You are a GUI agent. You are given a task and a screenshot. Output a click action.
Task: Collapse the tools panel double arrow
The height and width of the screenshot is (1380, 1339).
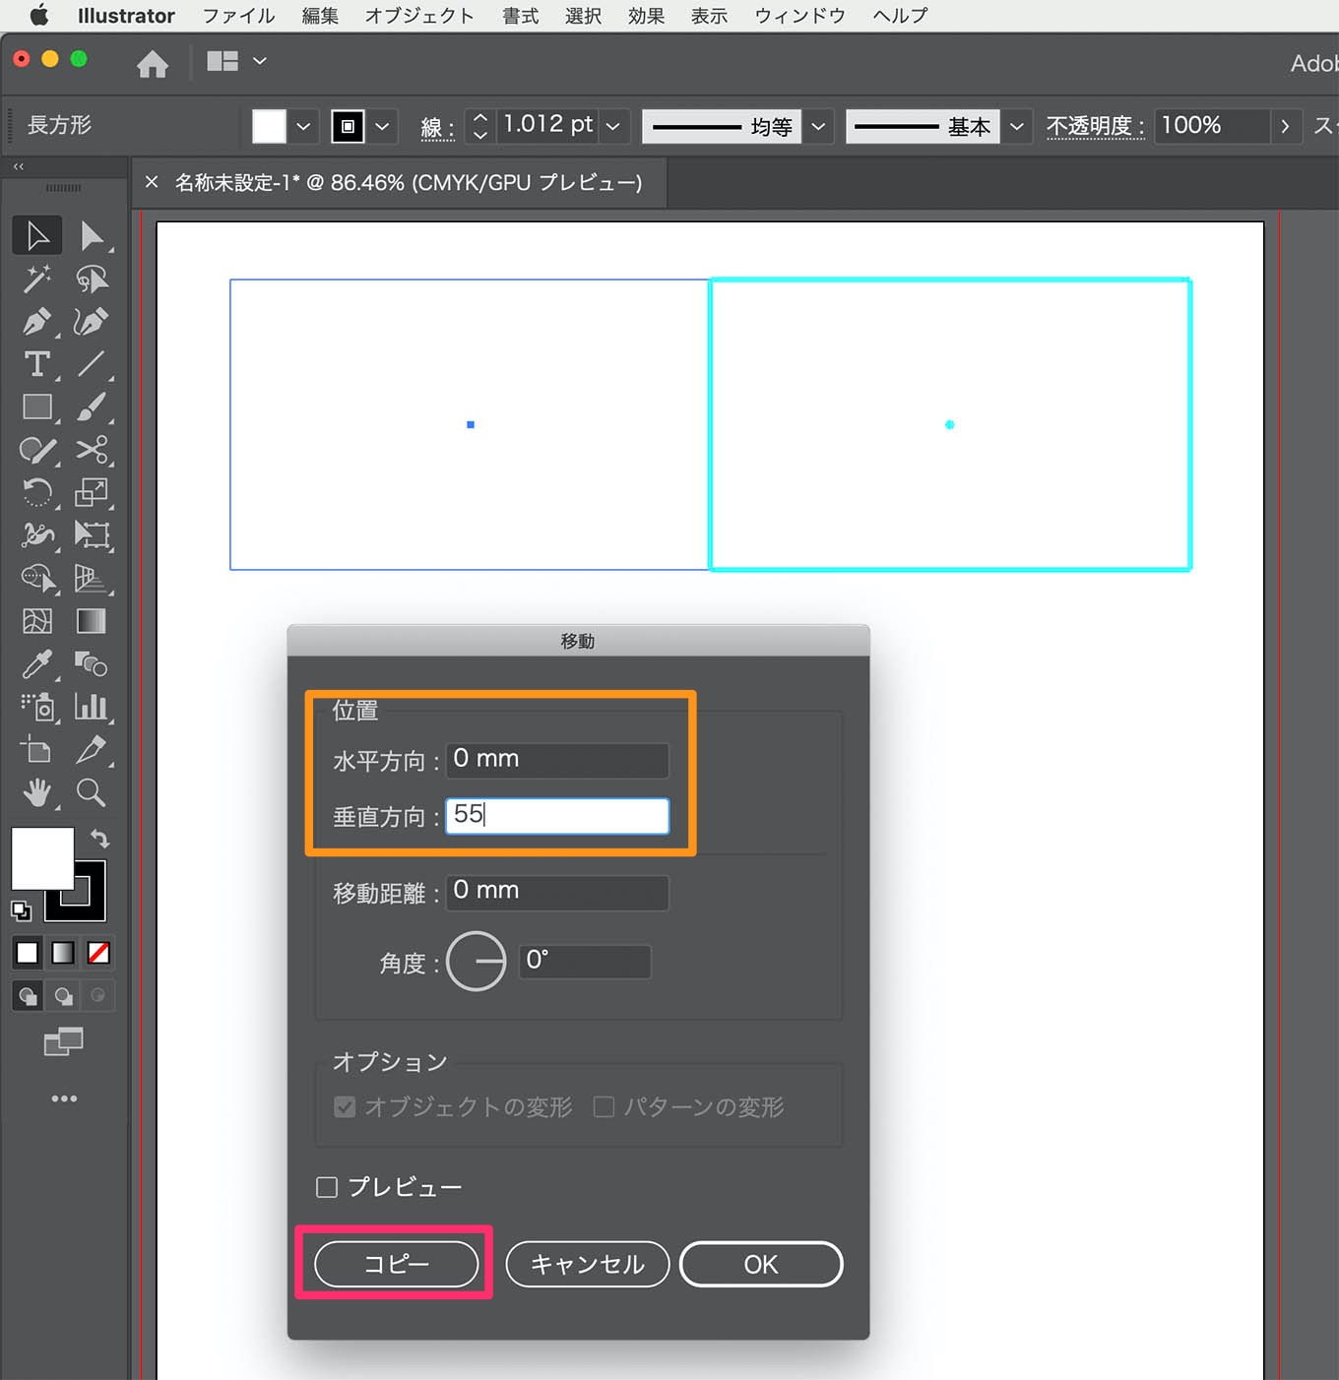[18, 166]
